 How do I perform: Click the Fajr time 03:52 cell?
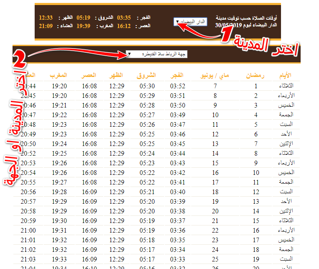click(177, 86)
